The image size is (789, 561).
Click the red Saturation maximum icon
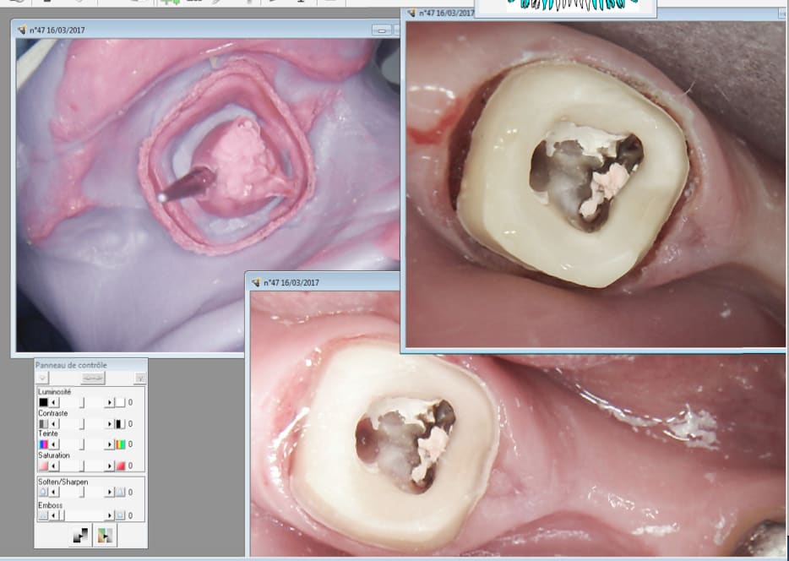(x=120, y=466)
